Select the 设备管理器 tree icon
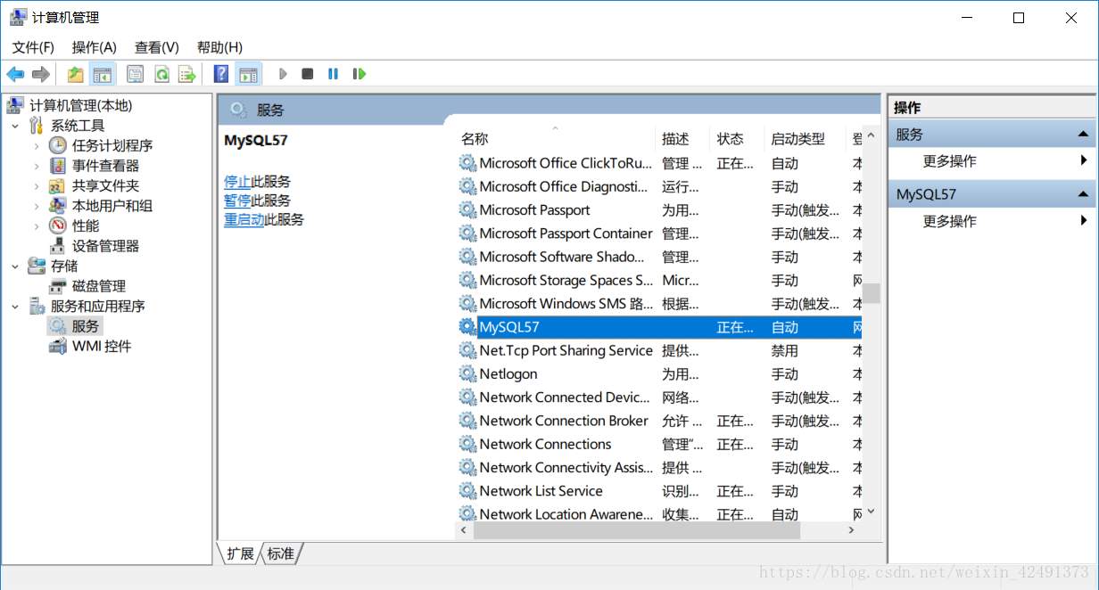The width and height of the screenshot is (1099, 590). click(57, 246)
